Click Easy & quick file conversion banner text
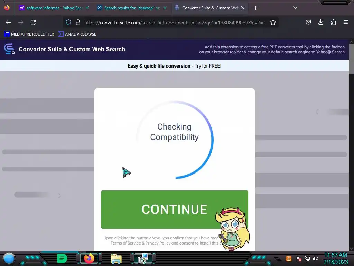 click(x=174, y=66)
